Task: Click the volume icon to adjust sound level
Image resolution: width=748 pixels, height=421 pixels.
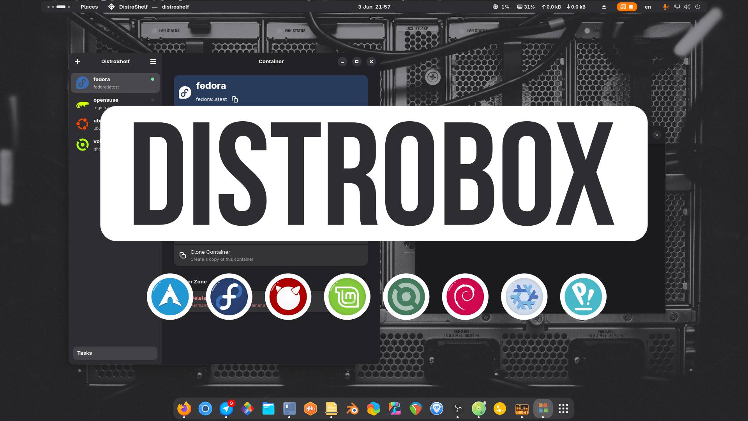Action: tap(687, 7)
